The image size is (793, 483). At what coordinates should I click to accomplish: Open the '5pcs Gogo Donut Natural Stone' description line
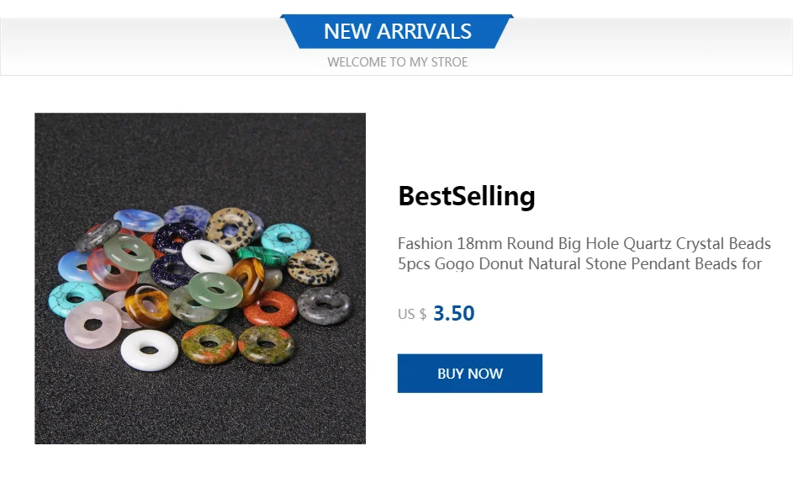click(579, 263)
